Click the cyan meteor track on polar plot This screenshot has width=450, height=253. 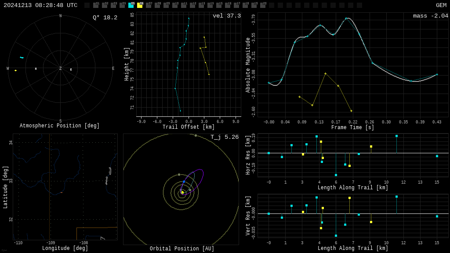[22, 58]
